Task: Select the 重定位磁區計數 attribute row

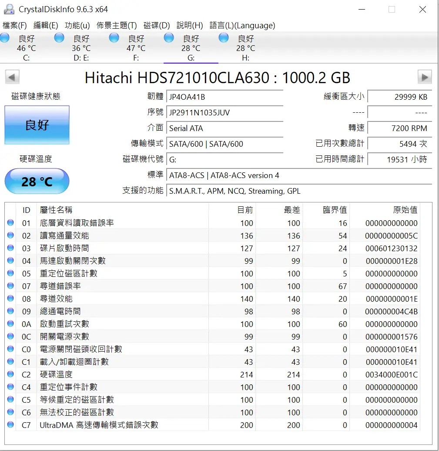Action: [x=212, y=273]
